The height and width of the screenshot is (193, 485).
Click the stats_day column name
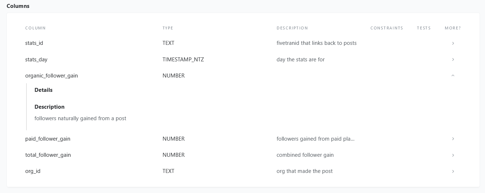point(36,60)
